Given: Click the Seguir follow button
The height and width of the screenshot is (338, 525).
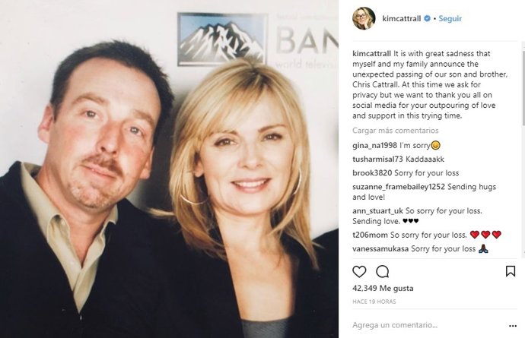Looking at the screenshot, I should pyautogui.click(x=450, y=18).
